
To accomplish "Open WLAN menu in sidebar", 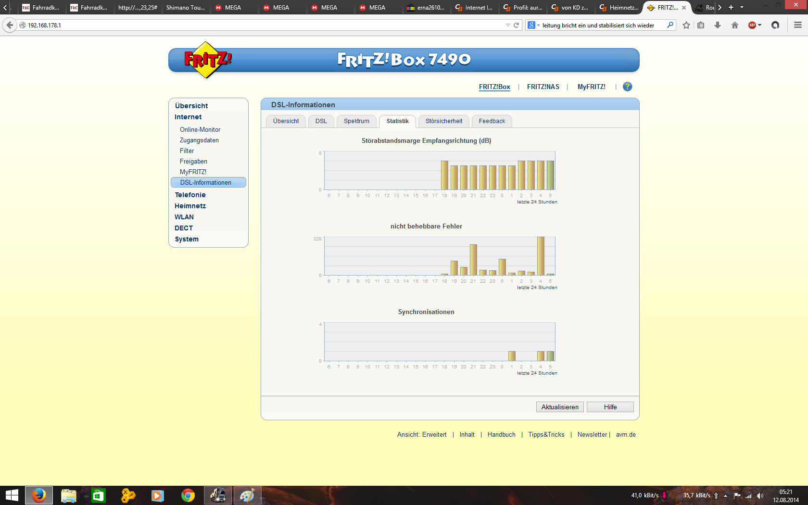I will 184,217.
